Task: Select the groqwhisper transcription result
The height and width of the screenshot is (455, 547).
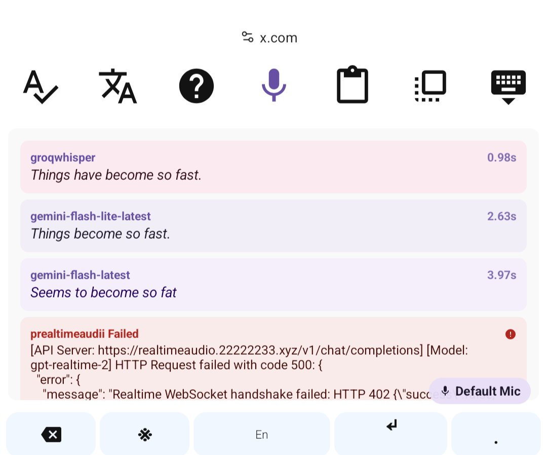Action: [x=273, y=167]
